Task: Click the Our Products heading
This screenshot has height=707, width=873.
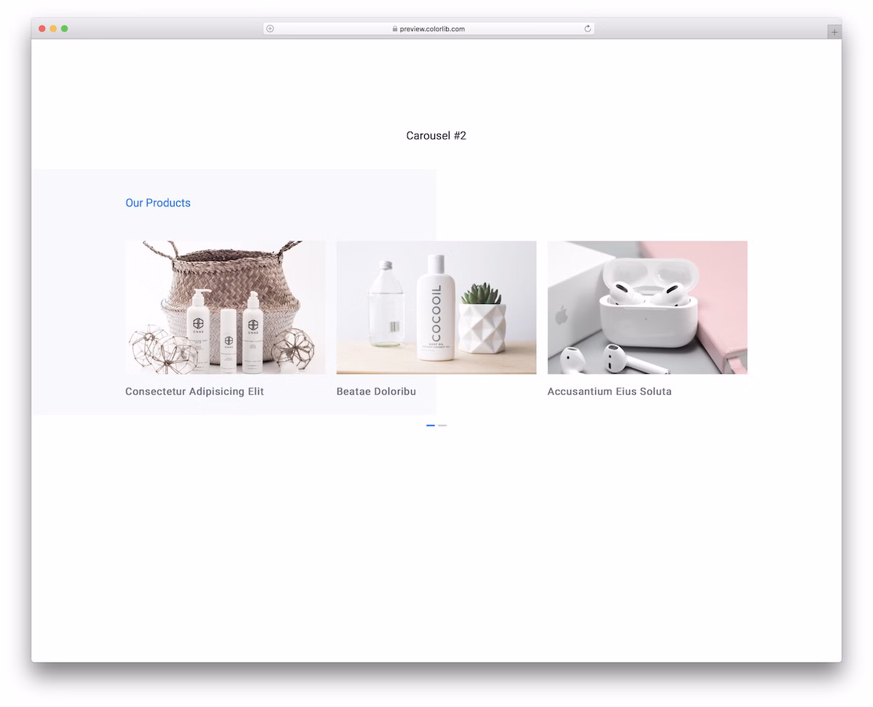Action: [158, 203]
